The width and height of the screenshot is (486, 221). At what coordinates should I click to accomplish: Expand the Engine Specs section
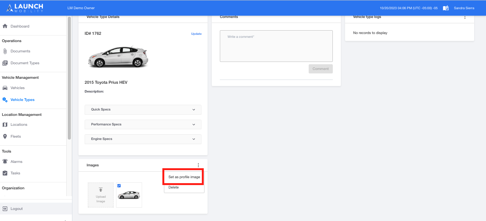[143, 139]
